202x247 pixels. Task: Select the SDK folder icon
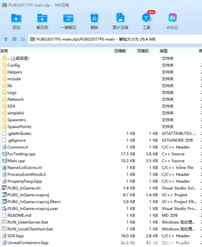[4, 106]
